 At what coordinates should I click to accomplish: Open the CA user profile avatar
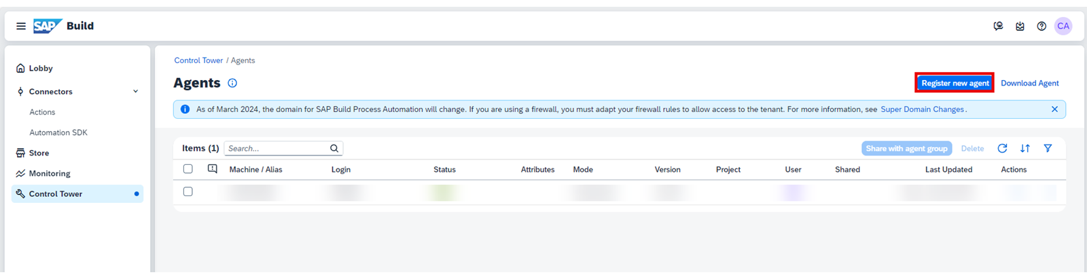[x=1063, y=26]
